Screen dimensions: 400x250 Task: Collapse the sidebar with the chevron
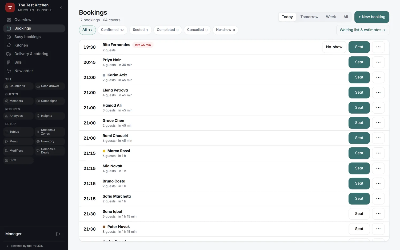click(x=61, y=7)
